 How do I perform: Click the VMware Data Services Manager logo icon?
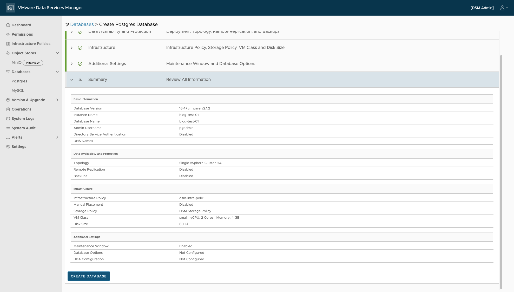pyautogui.click(x=11, y=8)
